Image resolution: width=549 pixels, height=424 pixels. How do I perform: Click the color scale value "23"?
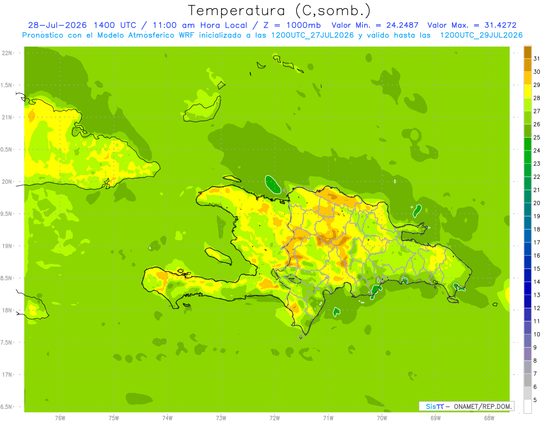click(537, 164)
